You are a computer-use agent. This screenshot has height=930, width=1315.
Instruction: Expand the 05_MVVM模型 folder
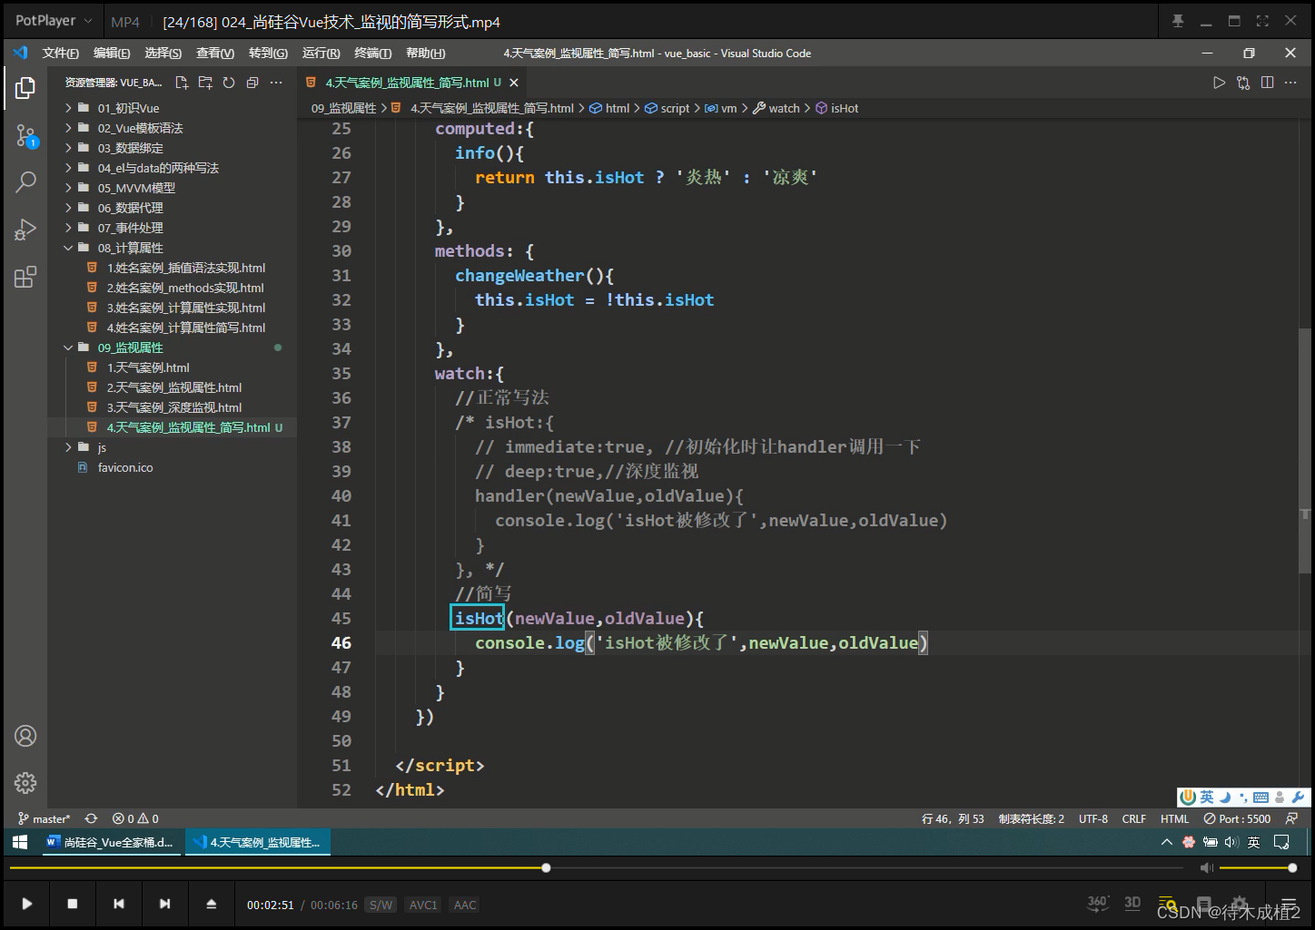click(136, 188)
